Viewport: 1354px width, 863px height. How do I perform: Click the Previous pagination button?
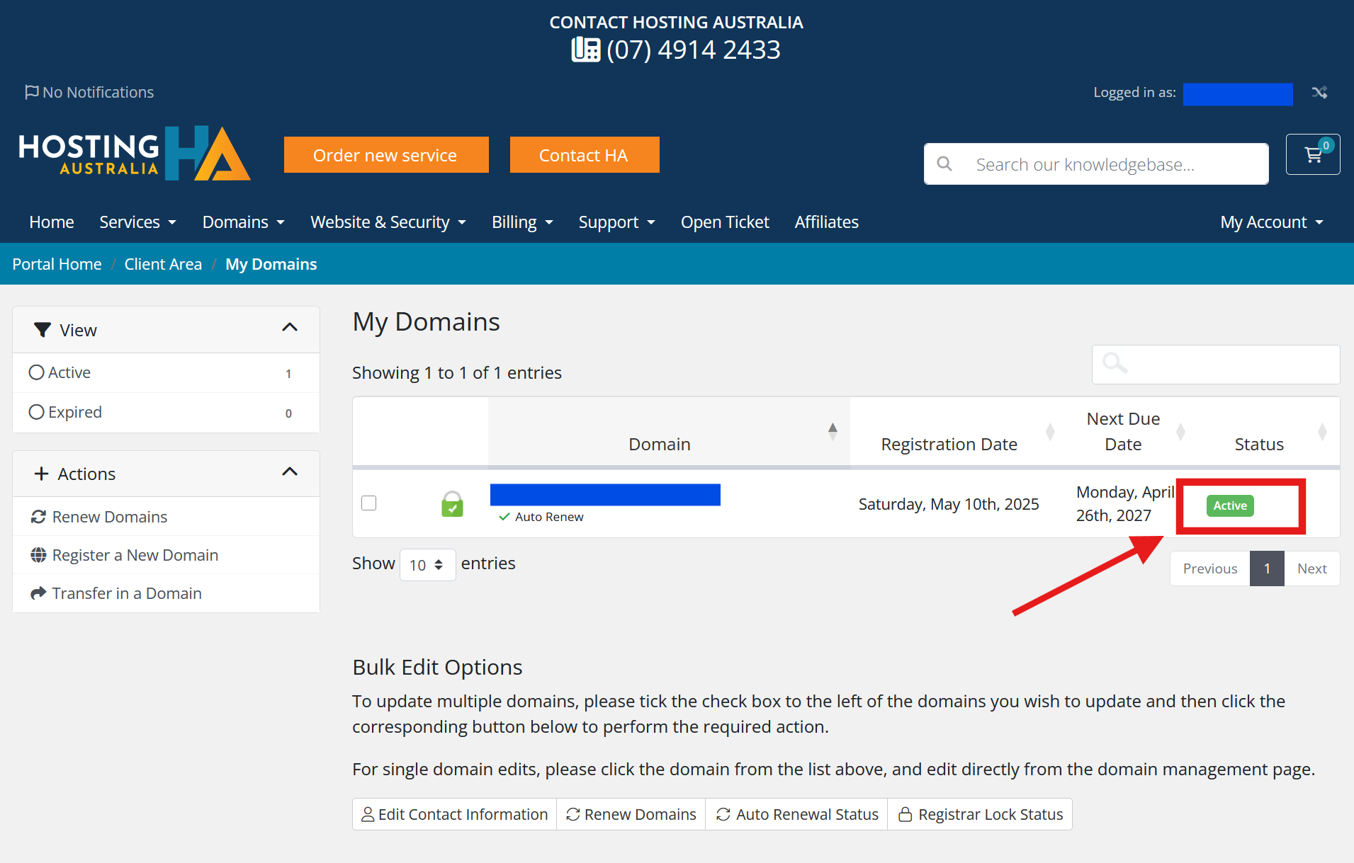(1210, 568)
